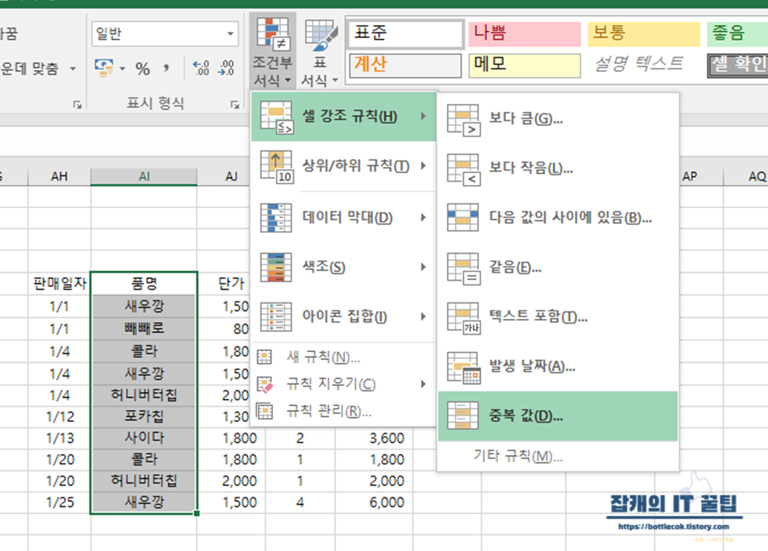Choose 발생 날짜(A) rule

(x=558, y=366)
